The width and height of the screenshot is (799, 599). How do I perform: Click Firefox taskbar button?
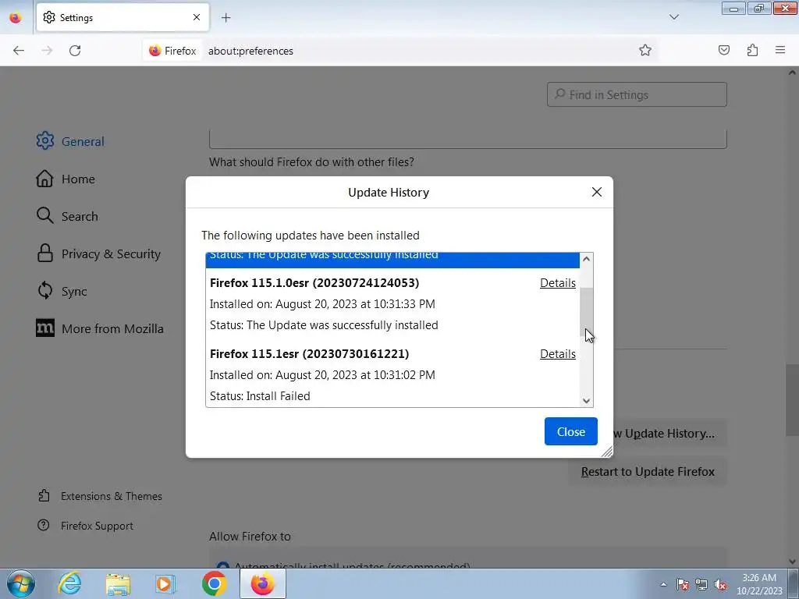262,583
